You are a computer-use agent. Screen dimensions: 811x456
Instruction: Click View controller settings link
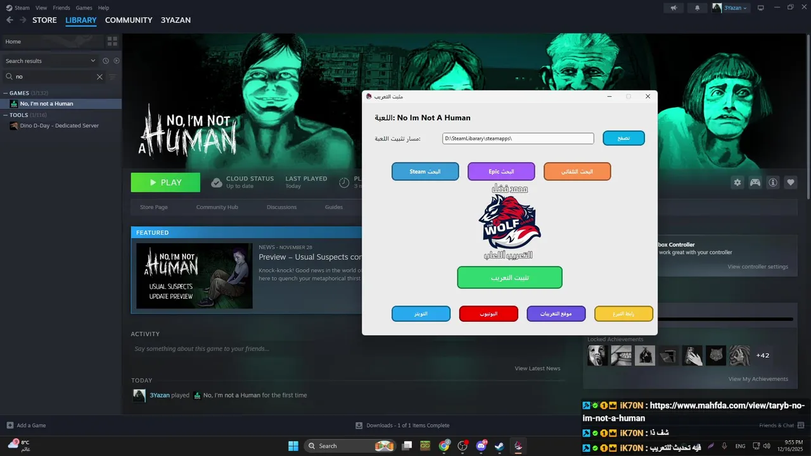point(758,267)
